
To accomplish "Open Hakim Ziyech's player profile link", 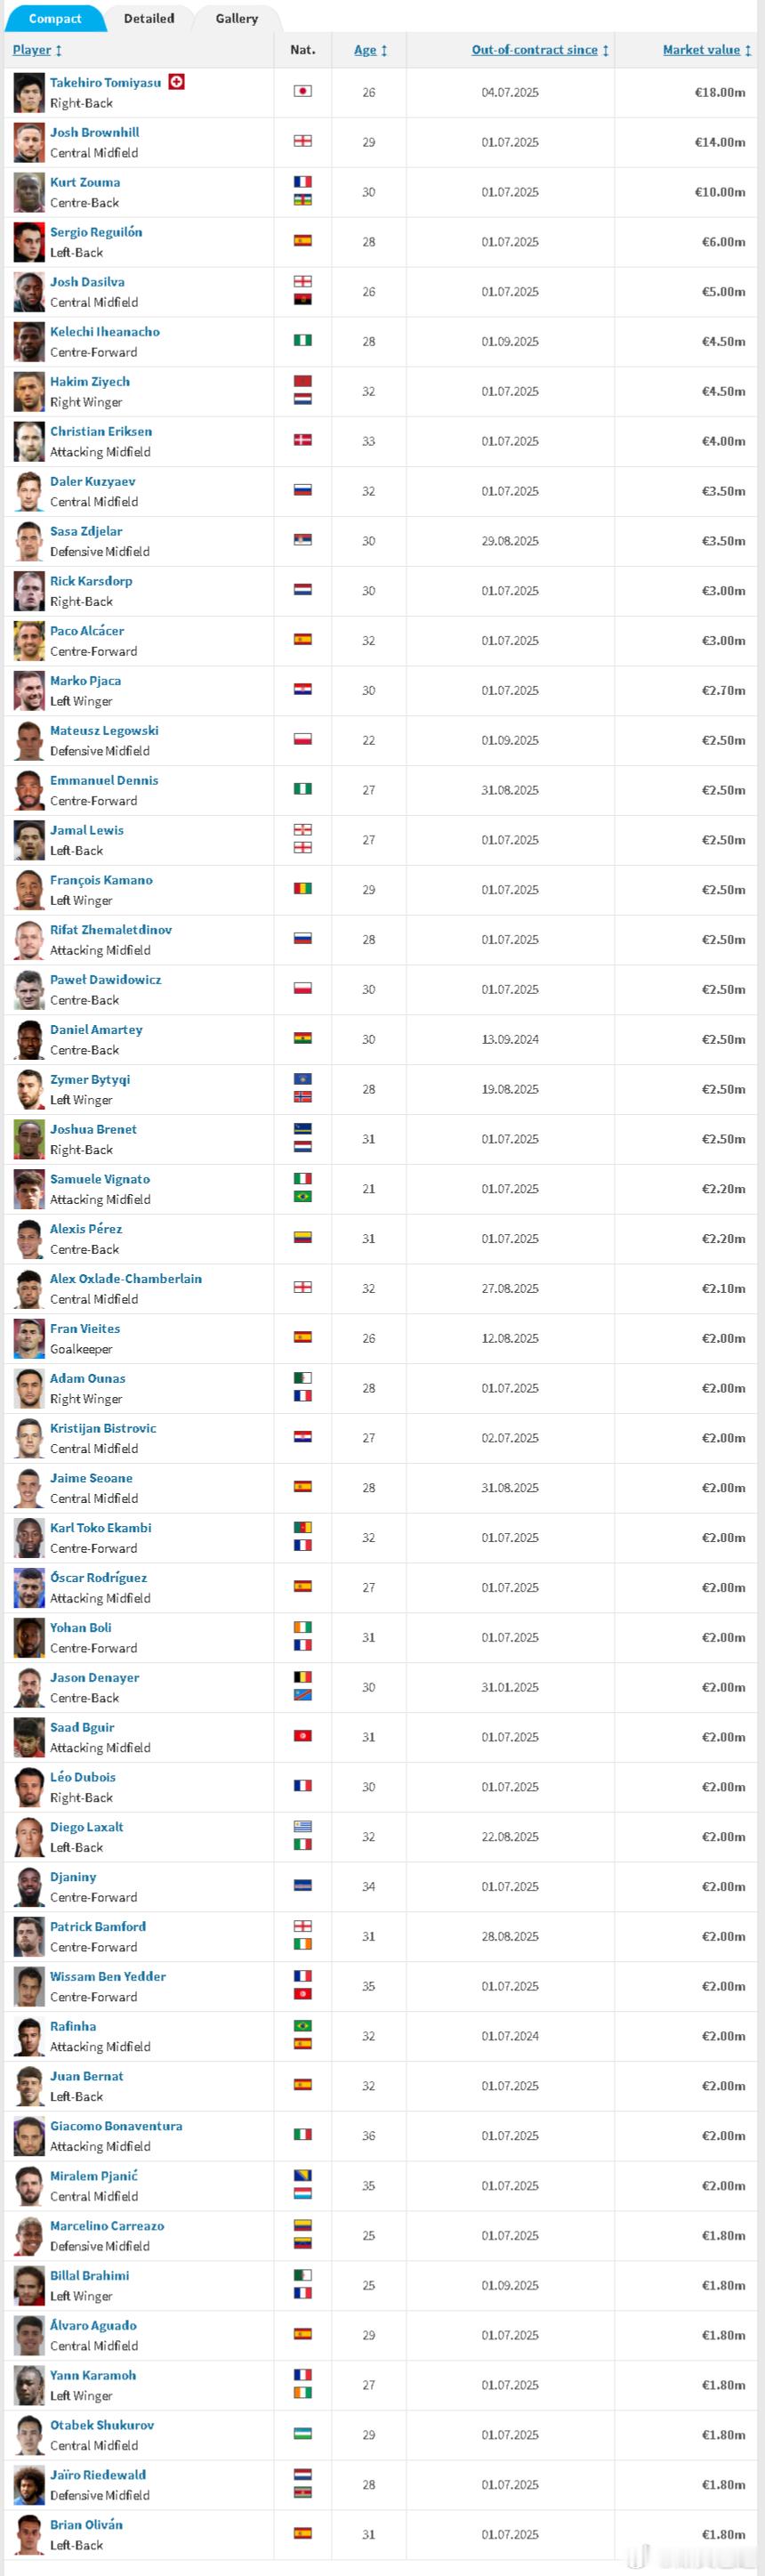I will 90,381.
